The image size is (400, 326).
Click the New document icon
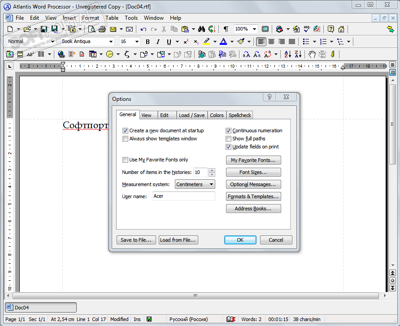(x=10, y=29)
